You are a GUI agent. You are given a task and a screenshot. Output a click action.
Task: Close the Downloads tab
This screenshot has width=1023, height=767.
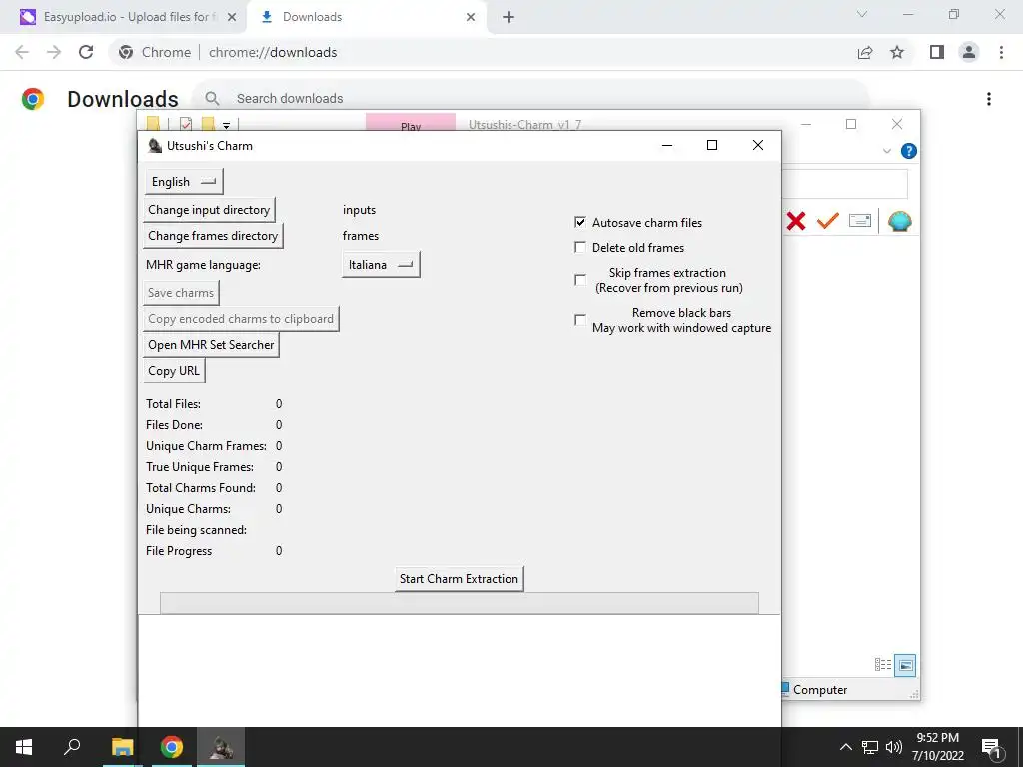click(471, 17)
